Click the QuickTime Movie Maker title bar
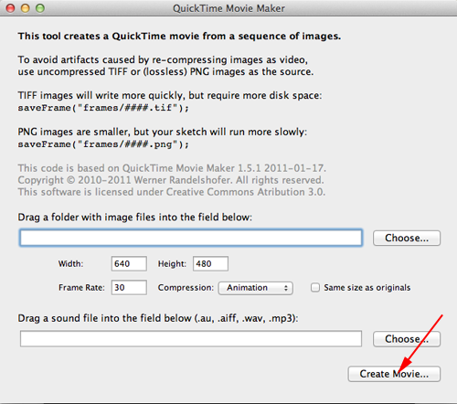457x404 pixels. click(x=228, y=8)
